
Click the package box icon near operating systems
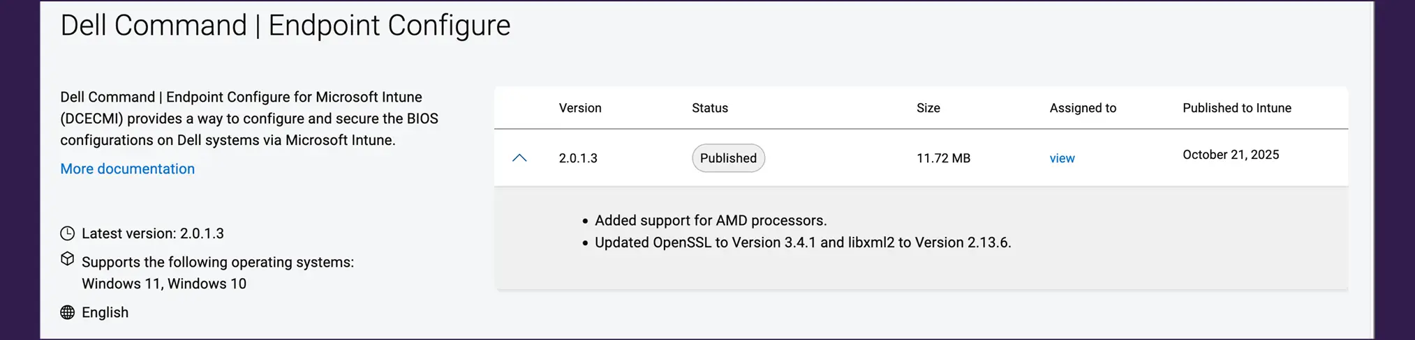67,259
